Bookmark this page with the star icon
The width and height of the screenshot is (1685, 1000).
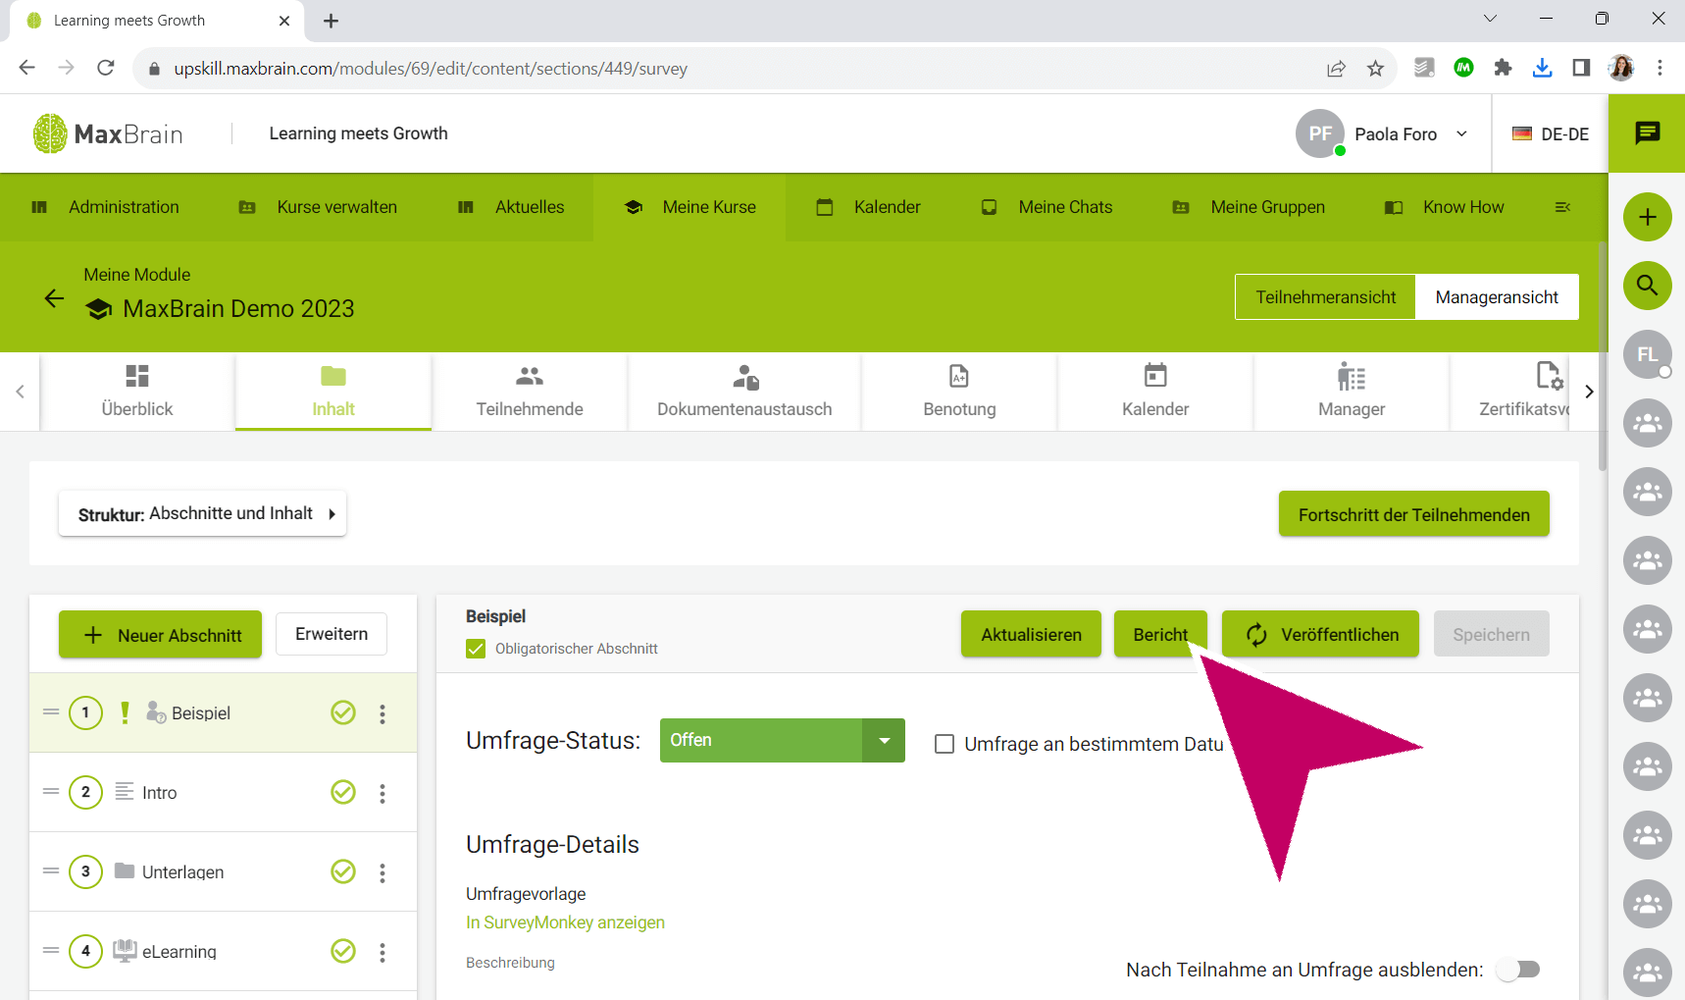point(1375,68)
